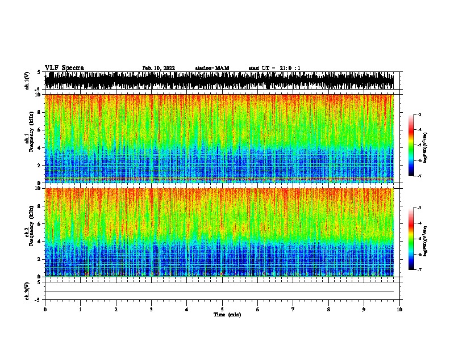Click the ch.2 Frequency (kHz) axis label
The width and height of the screenshot is (450, 347).
pyautogui.click(x=30, y=226)
